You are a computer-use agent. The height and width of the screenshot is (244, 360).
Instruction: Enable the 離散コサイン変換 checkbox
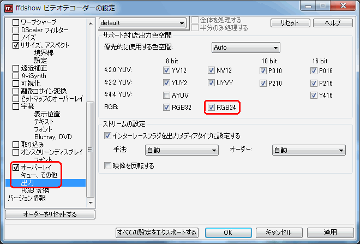[x=16, y=91]
